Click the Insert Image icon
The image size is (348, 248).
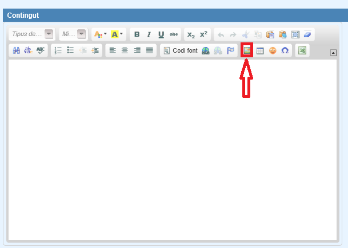click(x=247, y=50)
